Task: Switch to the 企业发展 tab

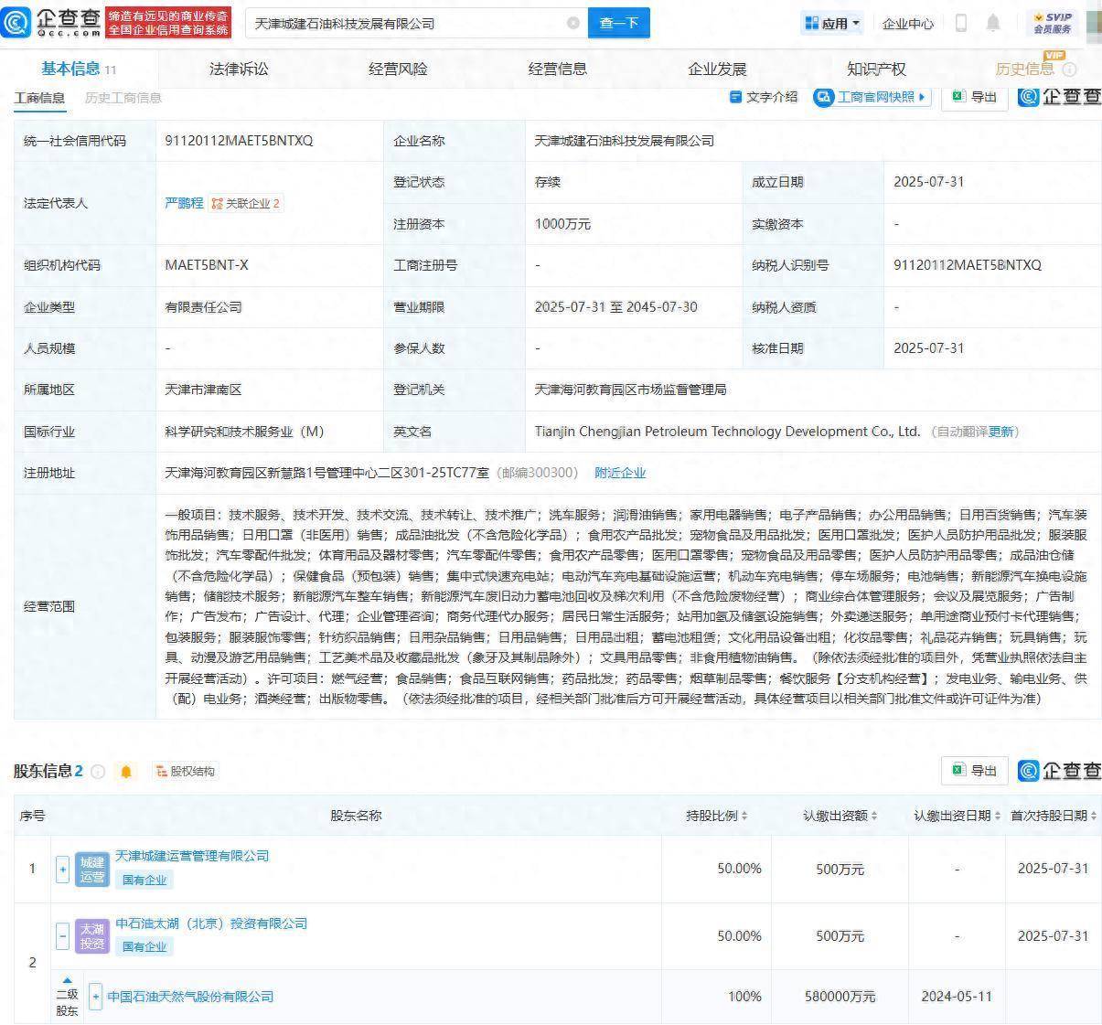Action: (x=717, y=69)
